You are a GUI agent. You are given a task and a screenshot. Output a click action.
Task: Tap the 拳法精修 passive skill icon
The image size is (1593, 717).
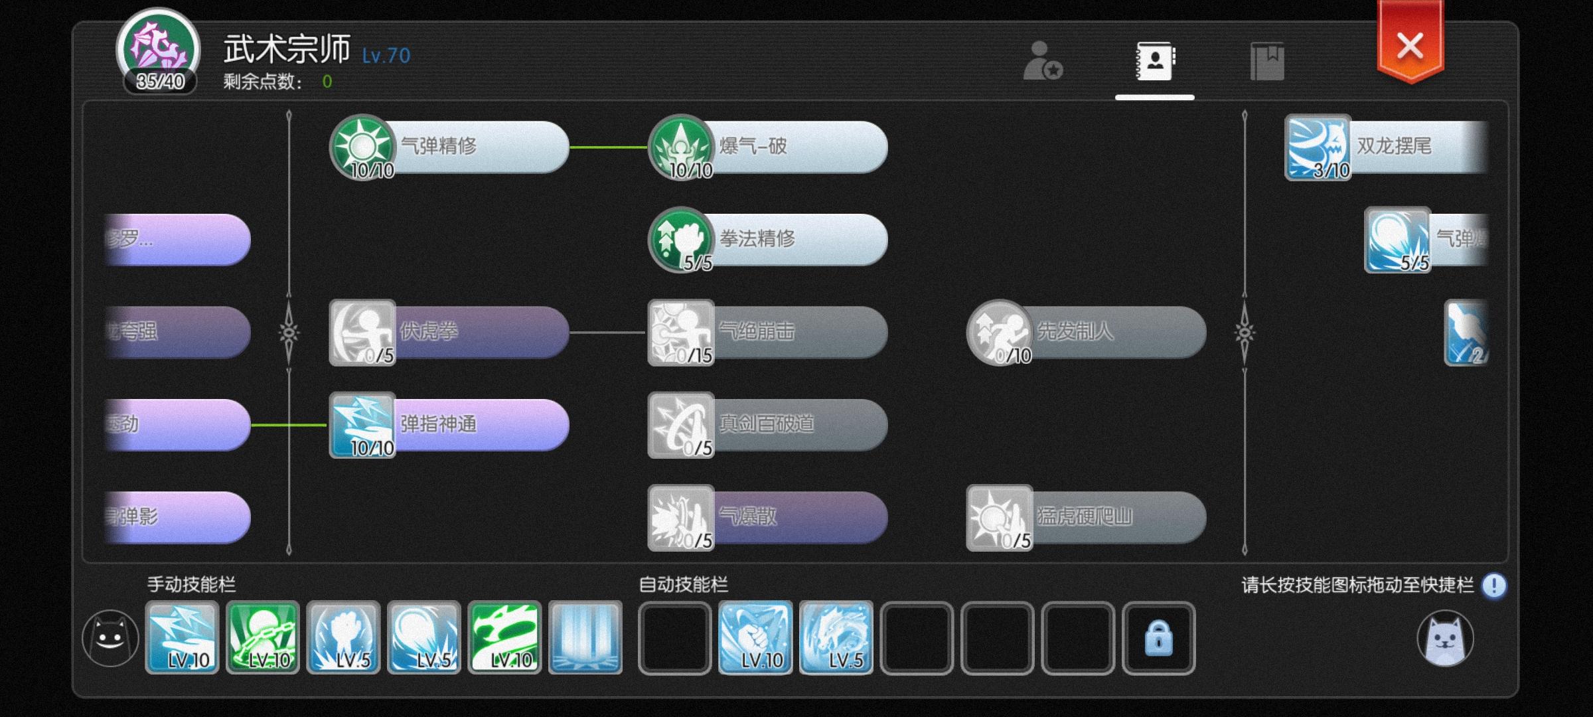[681, 240]
